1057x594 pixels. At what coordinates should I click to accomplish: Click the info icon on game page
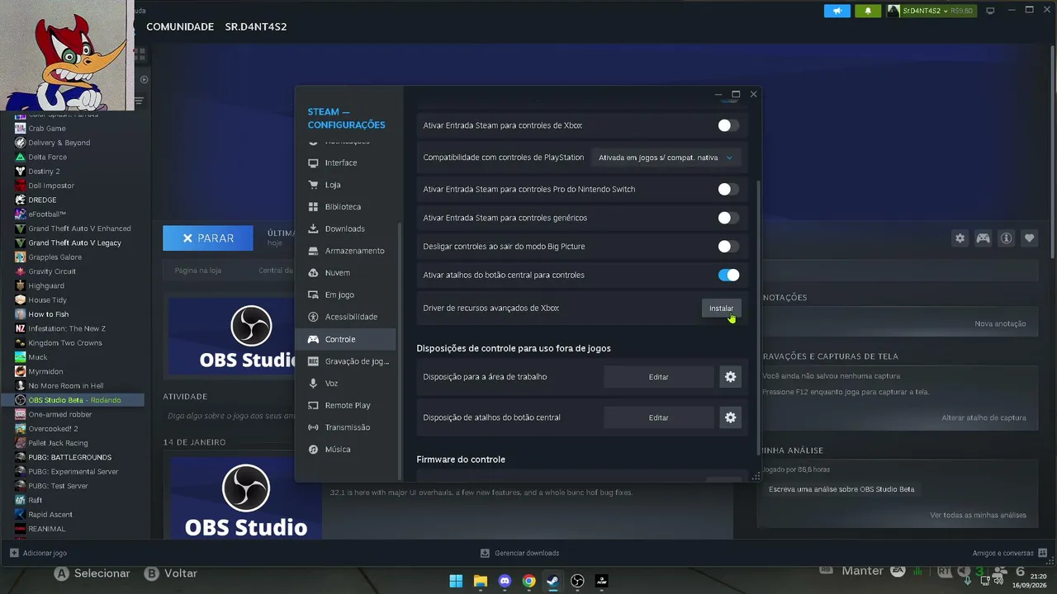pyautogui.click(x=1006, y=238)
